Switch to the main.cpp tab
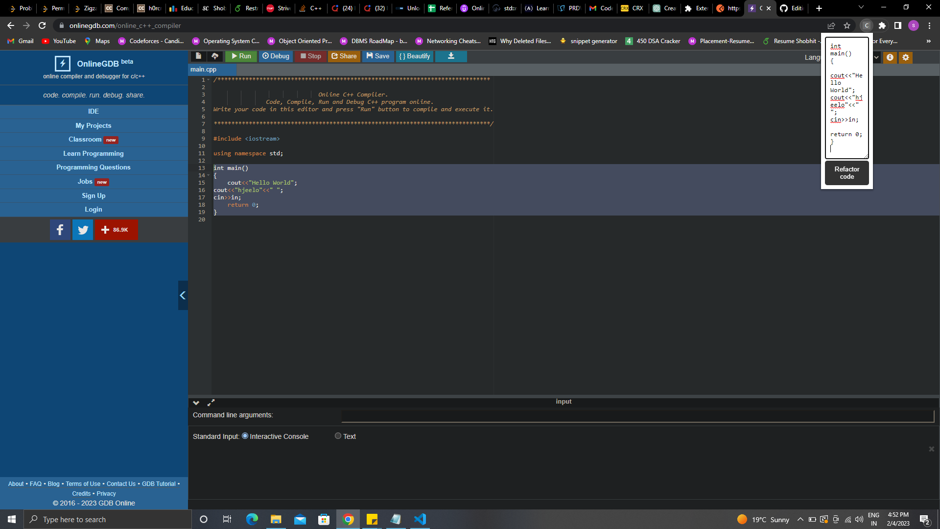The image size is (940, 529). pyautogui.click(x=204, y=69)
